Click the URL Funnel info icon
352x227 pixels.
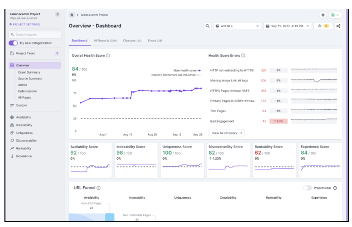click(x=99, y=188)
